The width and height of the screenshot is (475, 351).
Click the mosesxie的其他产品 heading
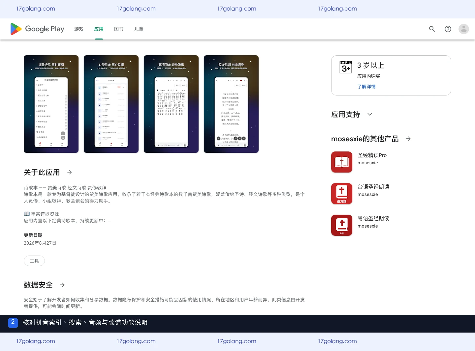tap(365, 139)
